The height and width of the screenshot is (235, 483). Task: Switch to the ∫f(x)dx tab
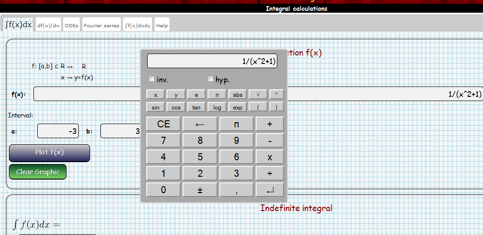pyautogui.click(x=18, y=24)
